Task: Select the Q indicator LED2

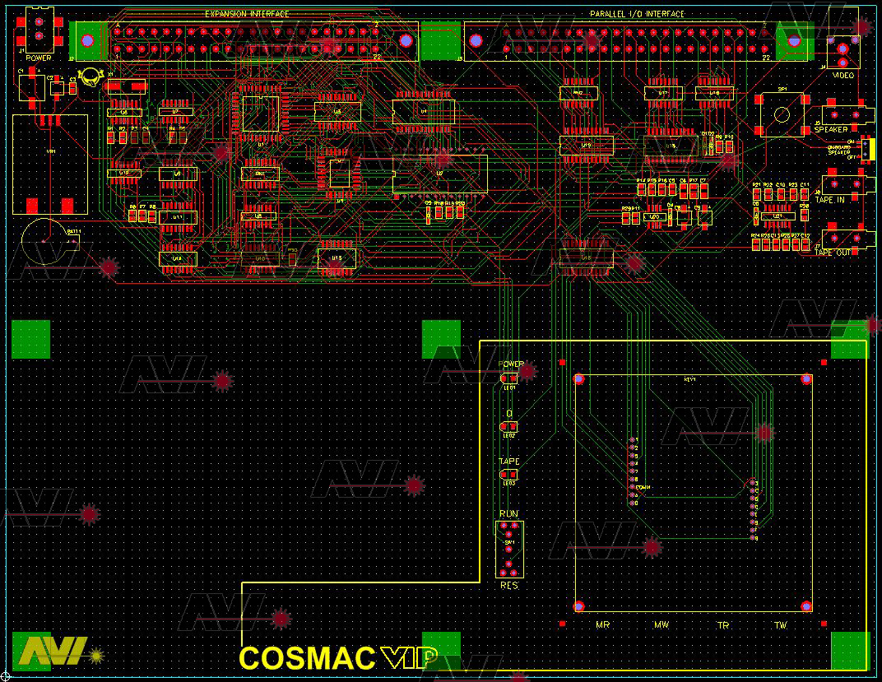Action: coord(509,426)
